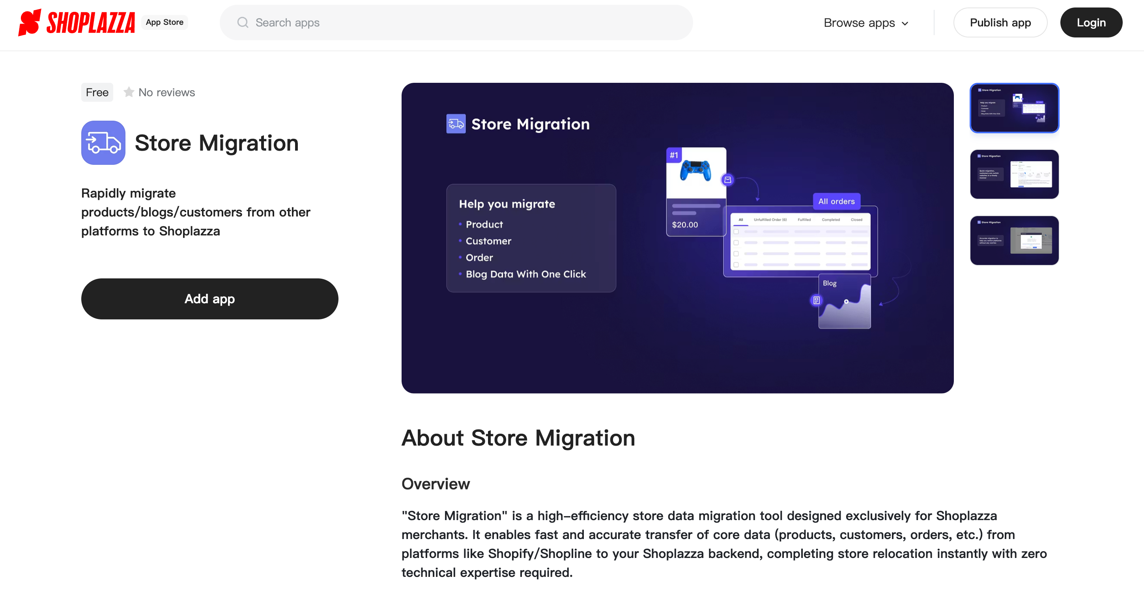Image resolution: width=1144 pixels, height=597 pixels.
Task: Click the main preview banner image
Action: [x=677, y=238]
